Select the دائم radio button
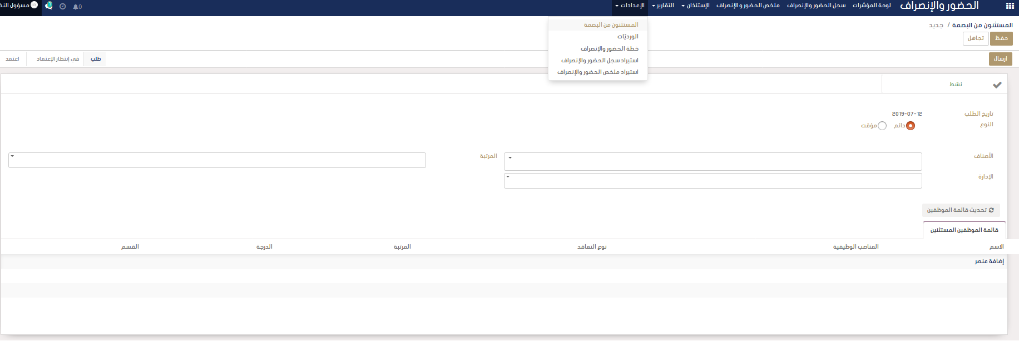The image size is (1019, 341). click(x=911, y=126)
